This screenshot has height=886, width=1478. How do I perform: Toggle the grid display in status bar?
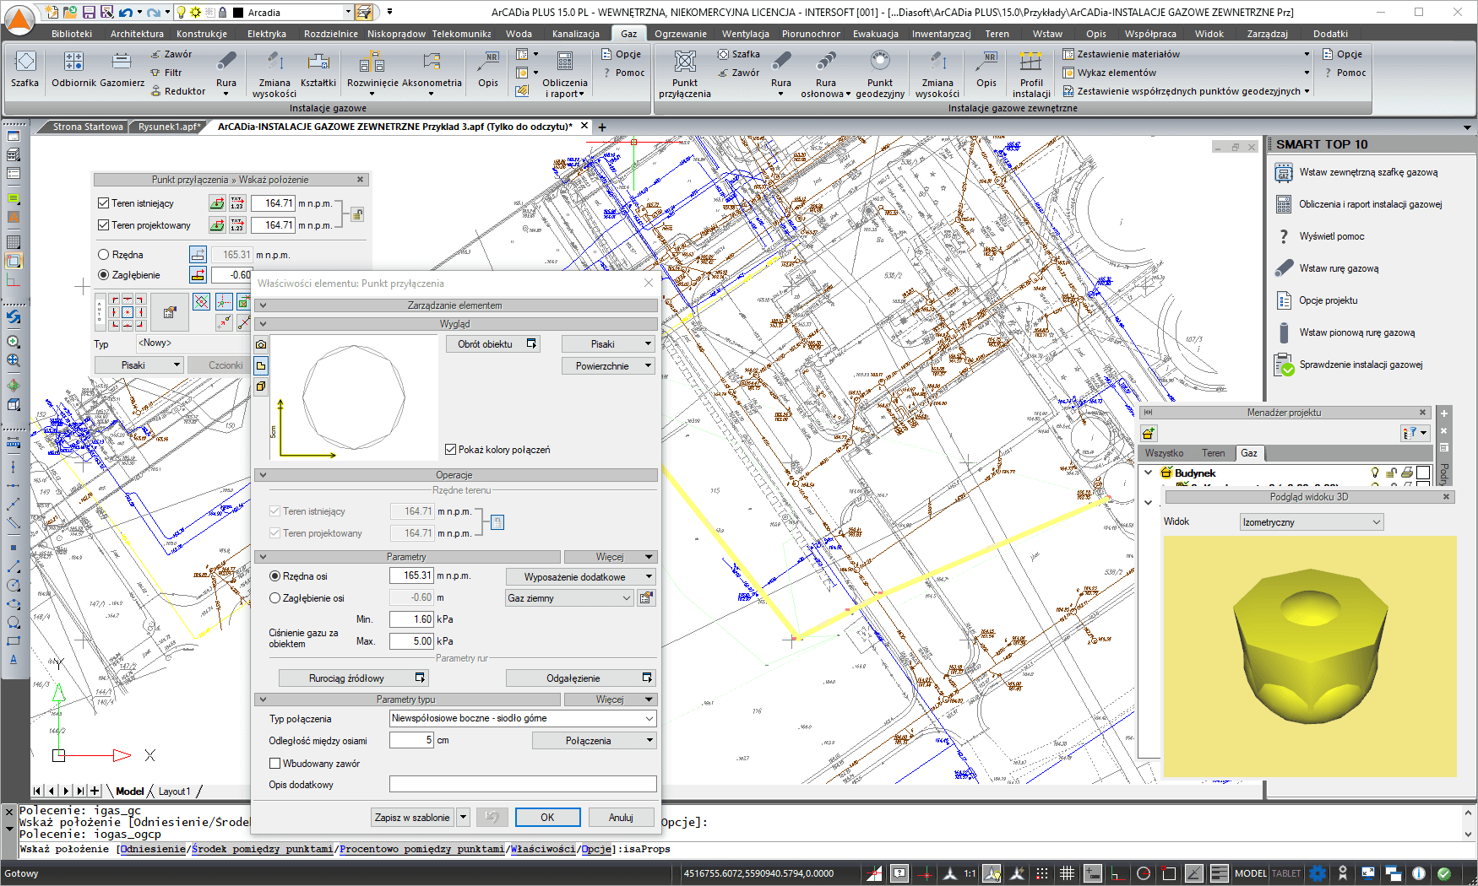1068,873
